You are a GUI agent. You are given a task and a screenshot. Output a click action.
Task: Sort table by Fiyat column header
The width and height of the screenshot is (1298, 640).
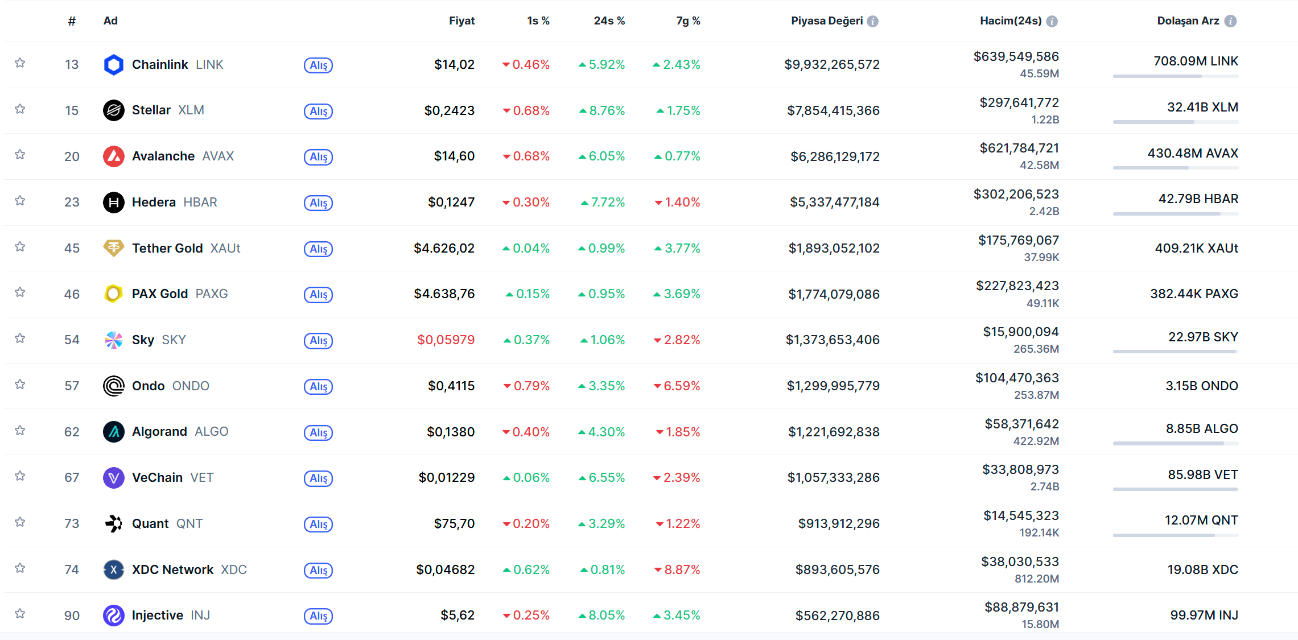(x=461, y=21)
